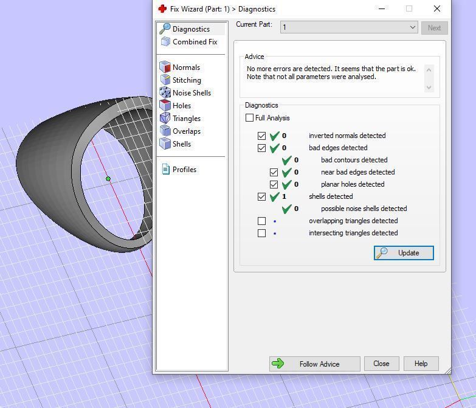Click the Update button
Image resolution: width=476 pixels, height=408 pixels.
coord(404,253)
